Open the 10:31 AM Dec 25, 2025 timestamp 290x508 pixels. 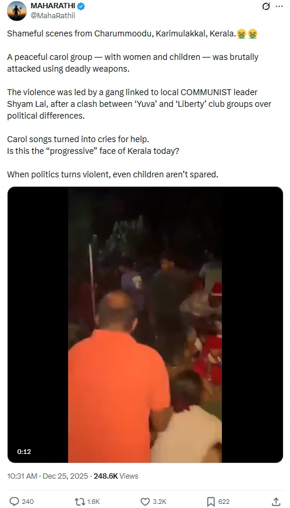[48, 476]
